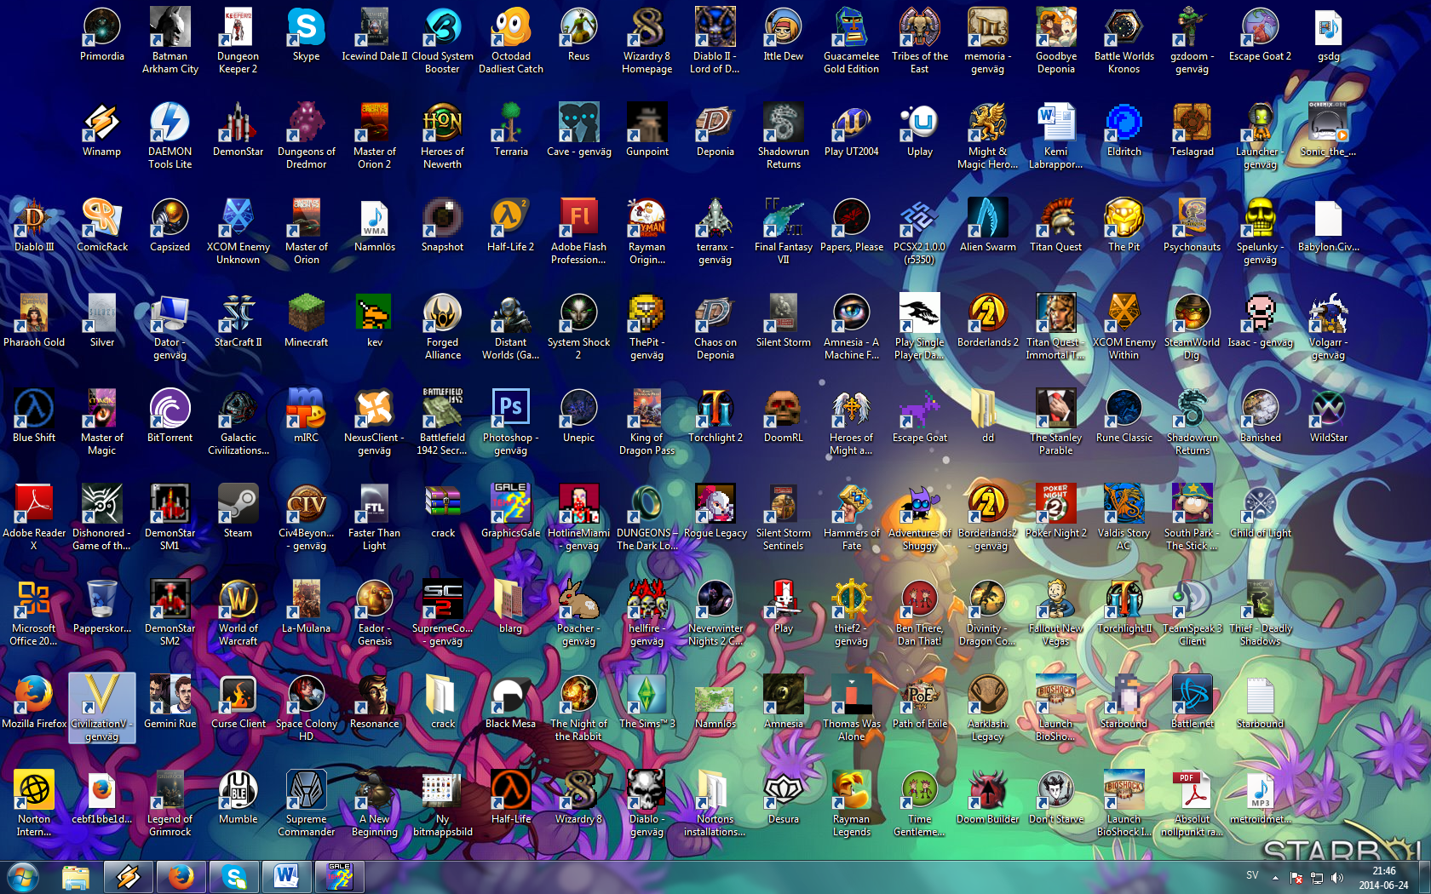Open the Papperskorgen recycle bin

[x=101, y=601]
